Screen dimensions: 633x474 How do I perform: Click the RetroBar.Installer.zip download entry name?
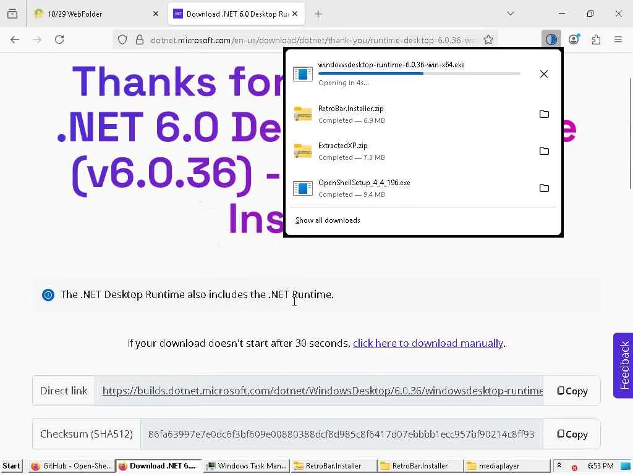pyautogui.click(x=351, y=109)
